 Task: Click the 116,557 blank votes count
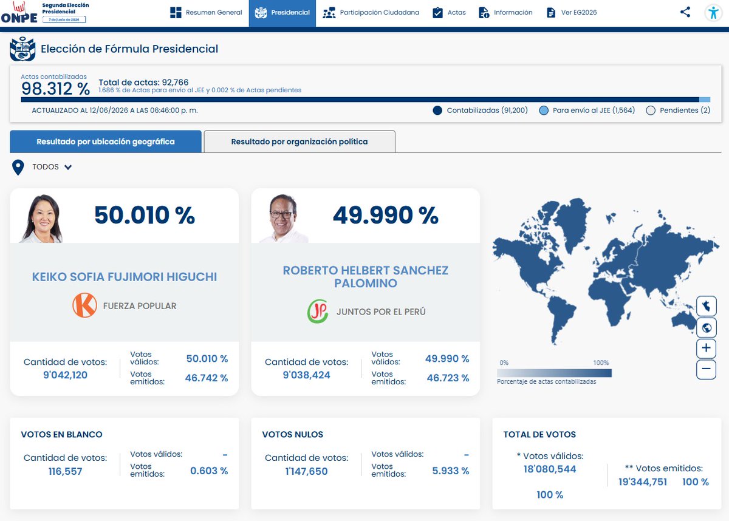[x=65, y=471]
